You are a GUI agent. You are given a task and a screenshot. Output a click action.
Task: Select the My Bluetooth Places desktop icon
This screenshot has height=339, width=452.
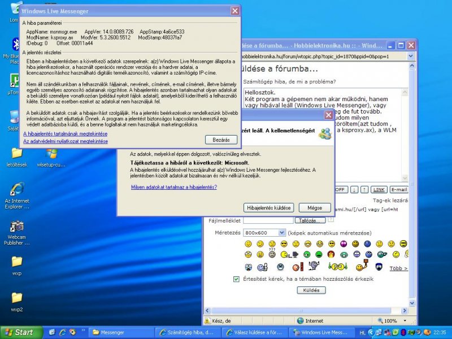pos(12,51)
